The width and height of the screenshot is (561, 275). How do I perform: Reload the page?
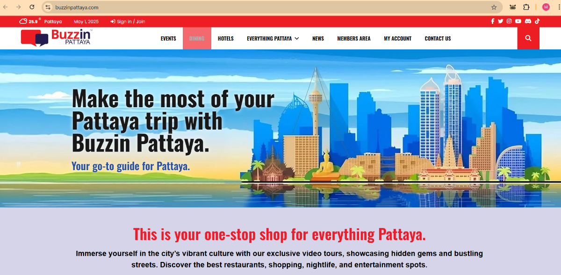pyautogui.click(x=32, y=7)
